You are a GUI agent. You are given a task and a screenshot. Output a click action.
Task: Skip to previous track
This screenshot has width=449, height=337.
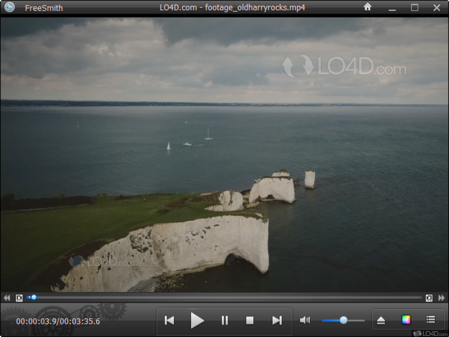pyautogui.click(x=169, y=320)
